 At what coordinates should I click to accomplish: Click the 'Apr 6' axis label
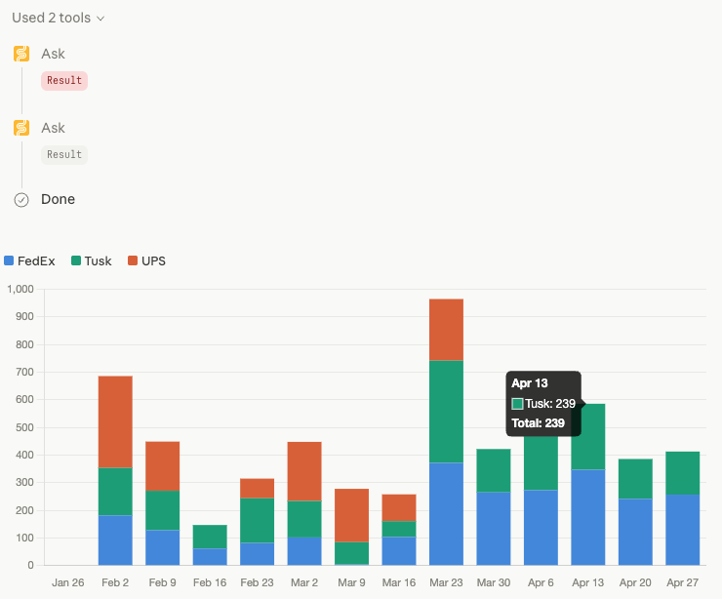[541, 582]
